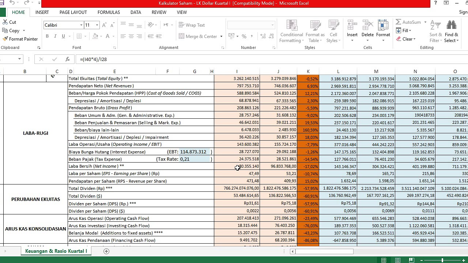Screen dimensions: 468x263
Task: Apply the Font Color A
Action: point(107,36)
